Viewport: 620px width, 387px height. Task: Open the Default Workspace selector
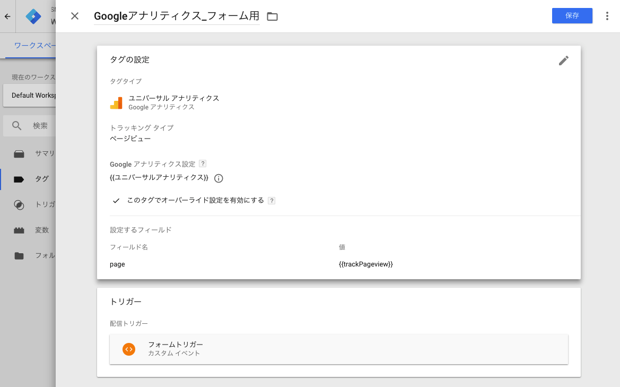(30, 96)
